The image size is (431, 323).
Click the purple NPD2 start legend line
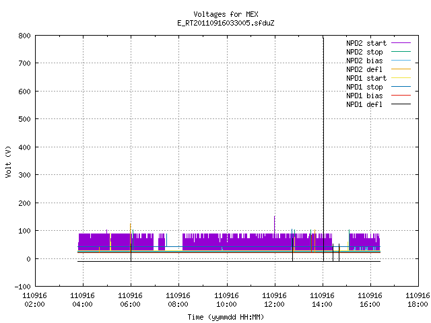pyautogui.click(x=401, y=43)
